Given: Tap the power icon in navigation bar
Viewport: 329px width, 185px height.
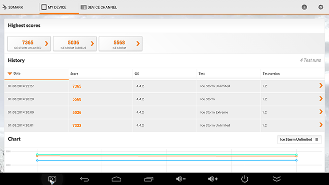Looking at the screenshot, I should pos(245,179).
